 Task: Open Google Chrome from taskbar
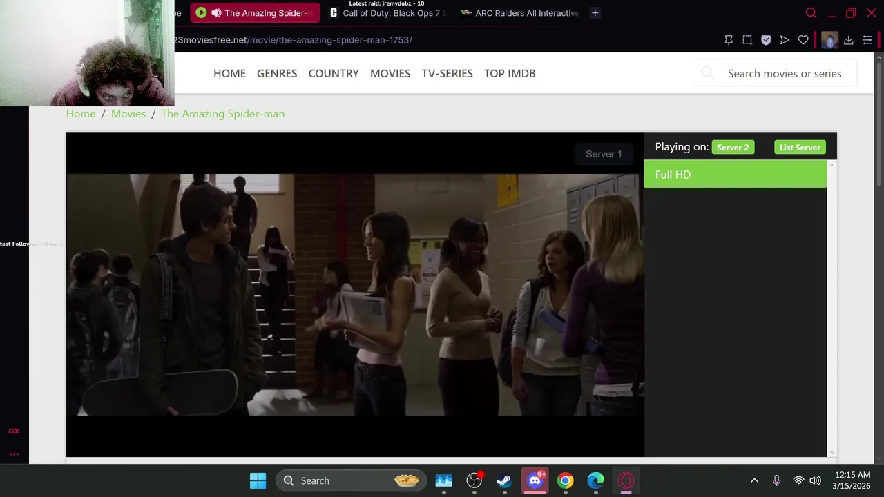click(566, 480)
